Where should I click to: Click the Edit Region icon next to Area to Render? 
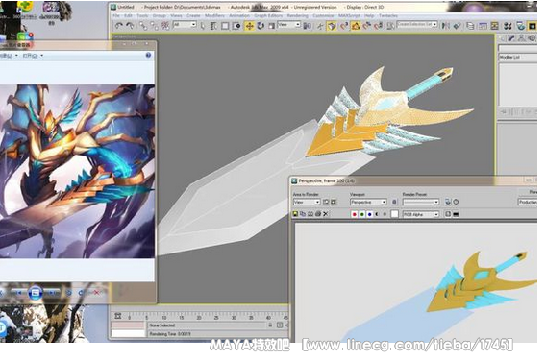click(x=326, y=202)
